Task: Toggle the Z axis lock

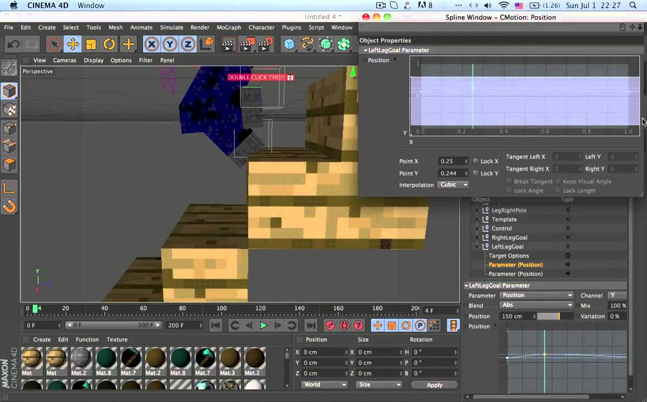Action: tap(188, 44)
